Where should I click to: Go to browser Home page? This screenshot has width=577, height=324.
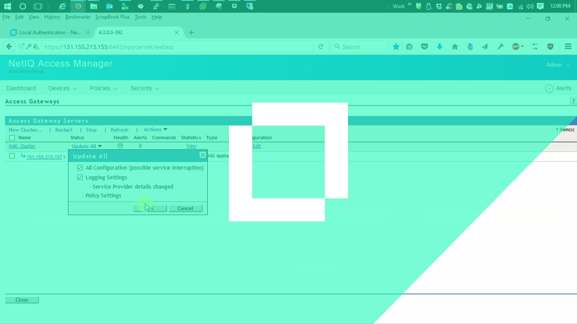point(455,46)
